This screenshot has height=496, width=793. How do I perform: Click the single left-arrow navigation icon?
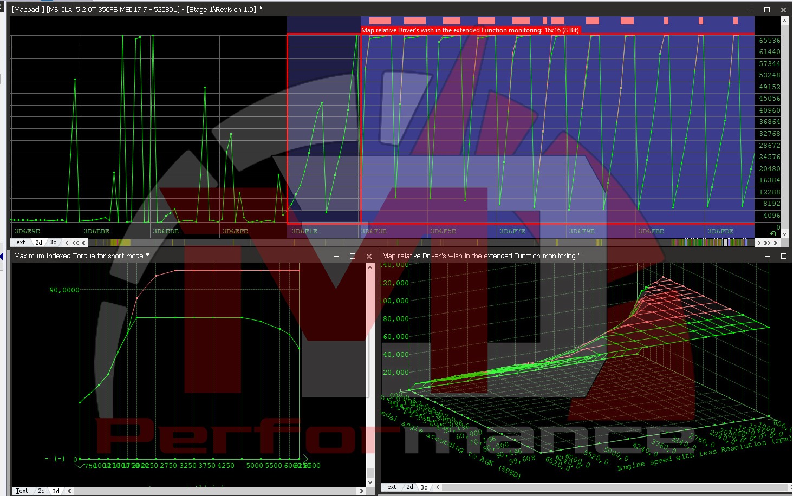tap(82, 243)
